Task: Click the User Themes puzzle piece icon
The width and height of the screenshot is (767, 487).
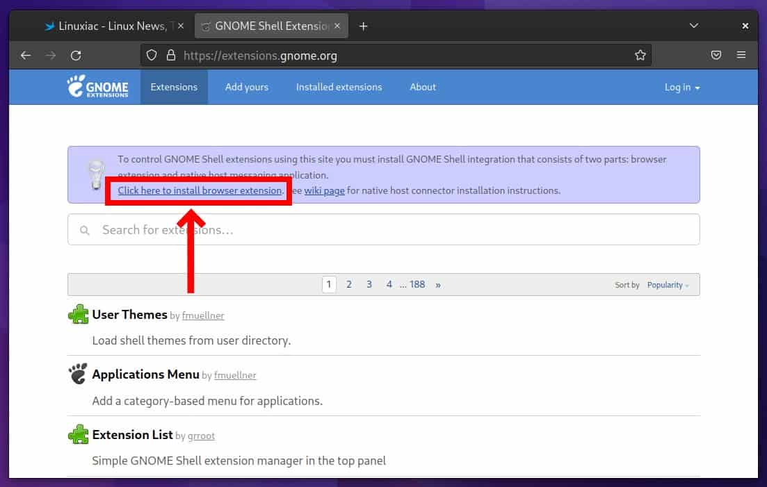Action: coord(78,313)
